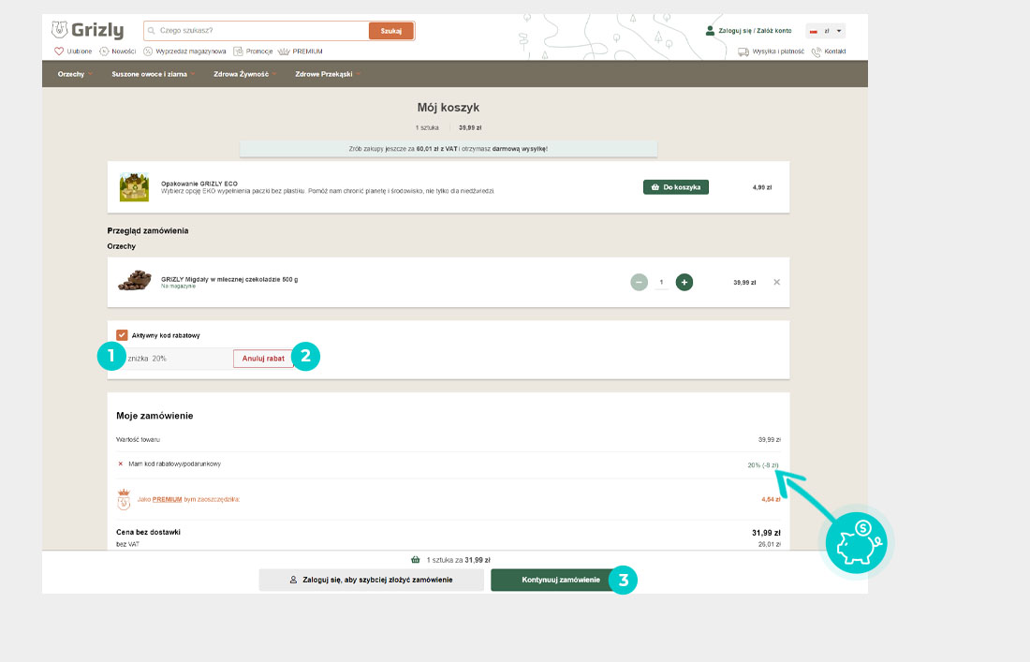Click the 'Na magazynie' stock status
The image size is (1030, 662).
pos(178,287)
